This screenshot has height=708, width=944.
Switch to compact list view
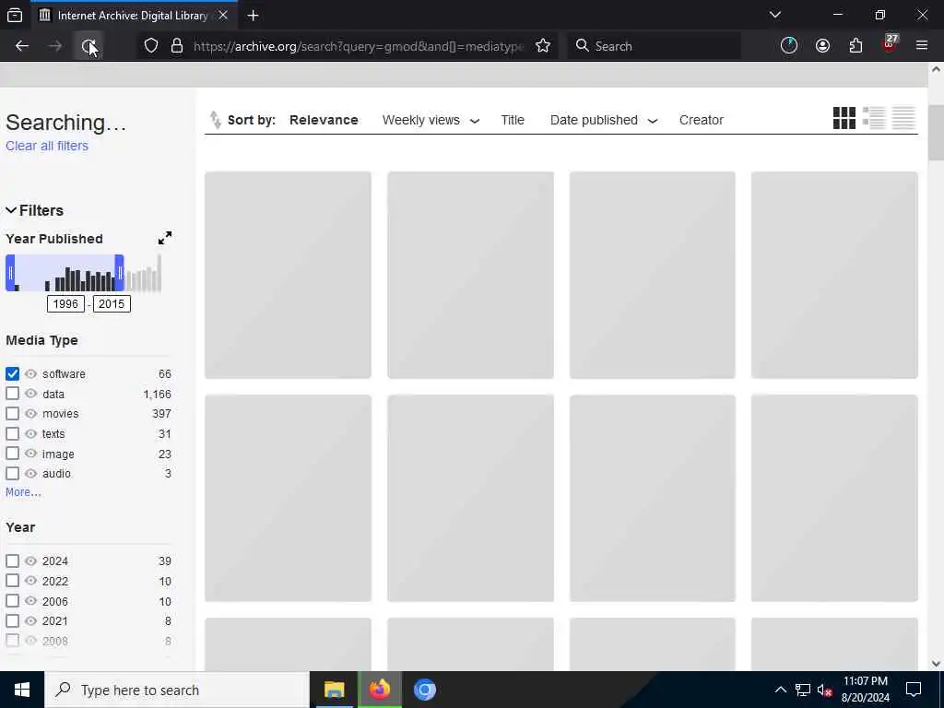(903, 118)
